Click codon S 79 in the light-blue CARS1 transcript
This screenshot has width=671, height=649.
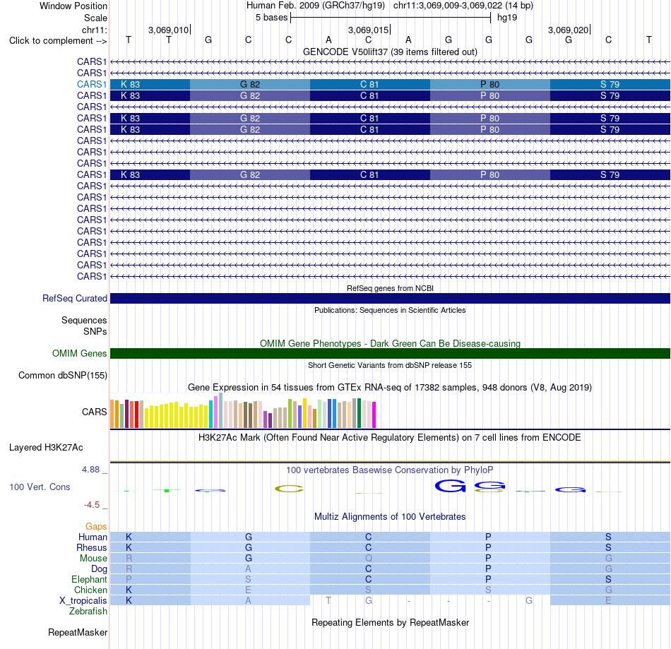[x=610, y=84]
